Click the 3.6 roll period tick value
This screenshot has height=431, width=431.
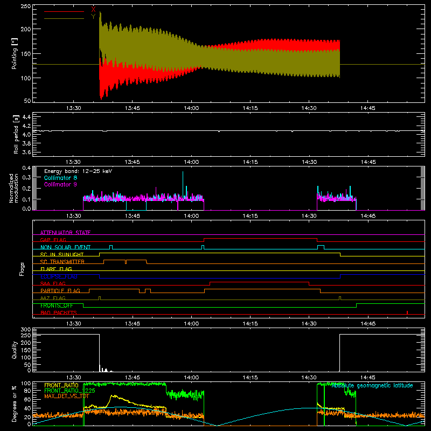tap(26, 152)
